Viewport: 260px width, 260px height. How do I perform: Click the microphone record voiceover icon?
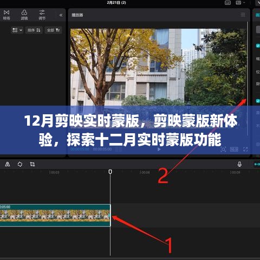coord(239,164)
